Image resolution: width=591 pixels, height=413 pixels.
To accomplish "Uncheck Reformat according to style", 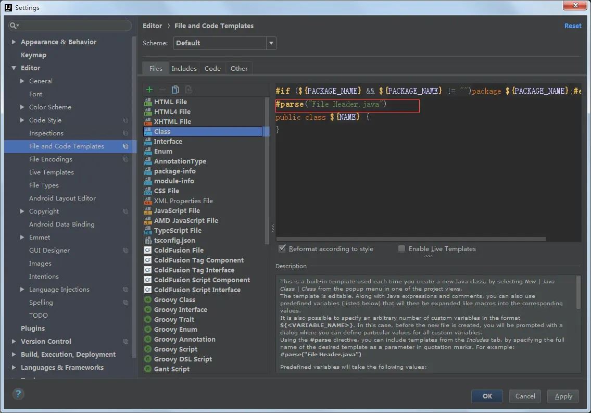I will 282,248.
